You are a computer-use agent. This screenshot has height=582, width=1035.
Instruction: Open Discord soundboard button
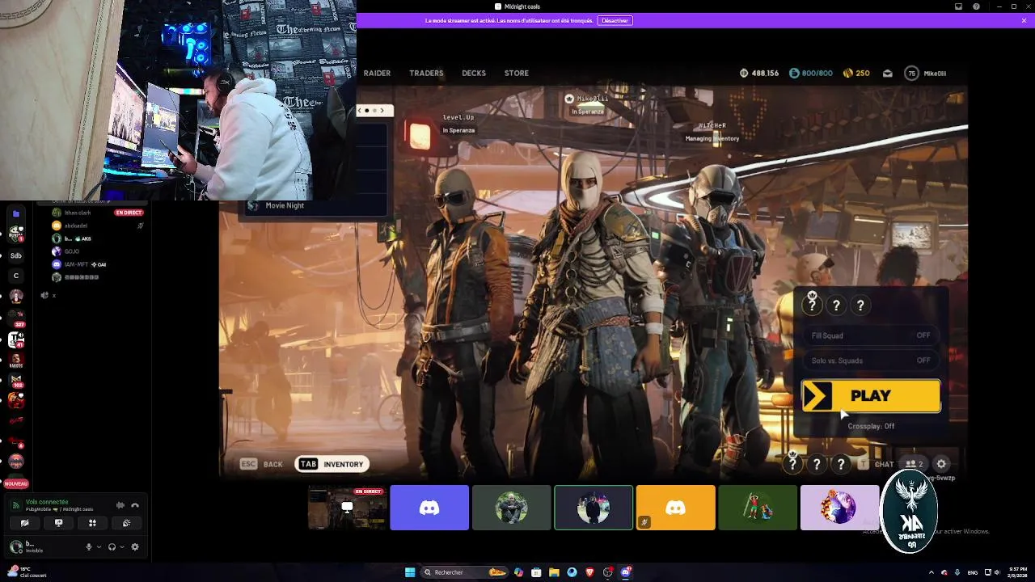[126, 523]
